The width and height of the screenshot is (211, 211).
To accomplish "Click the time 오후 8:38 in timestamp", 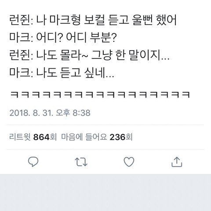I will (x=73, y=113).
